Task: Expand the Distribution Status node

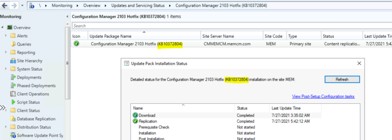Action: pyautogui.click(x=6, y=127)
